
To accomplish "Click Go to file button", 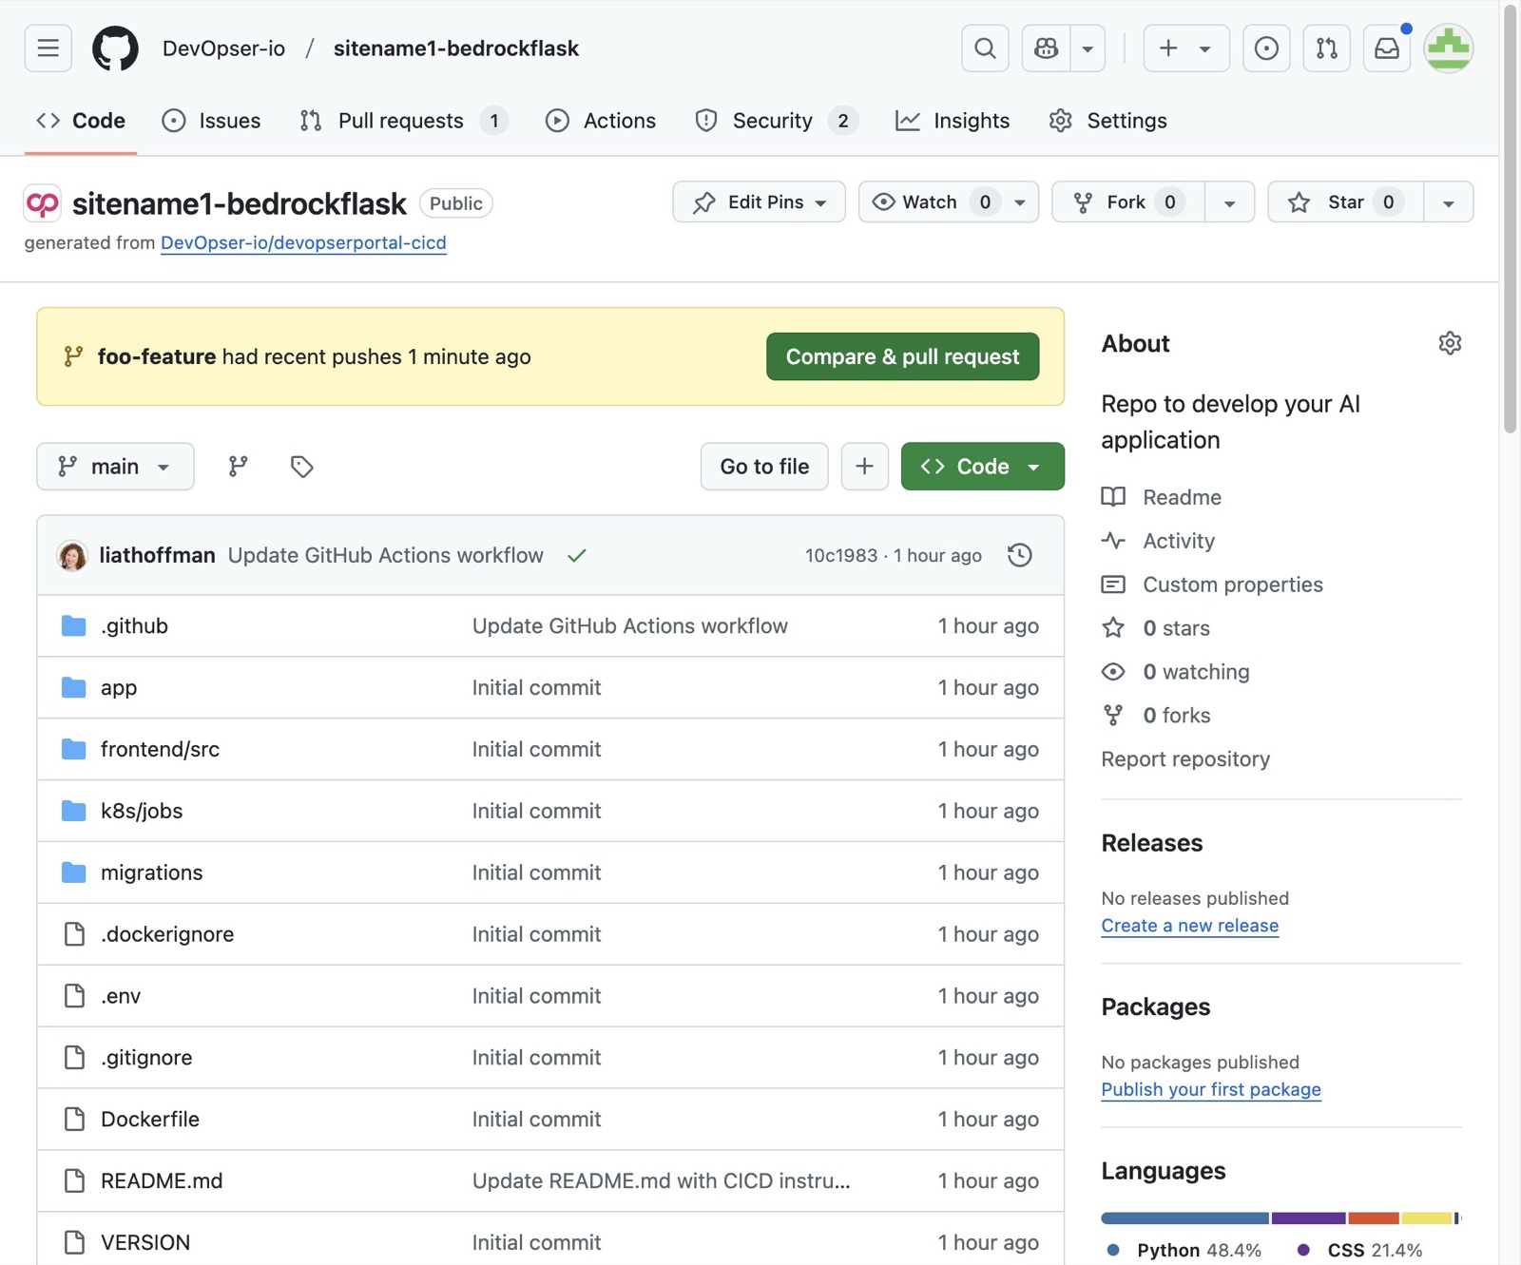I will pyautogui.click(x=764, y=466).
